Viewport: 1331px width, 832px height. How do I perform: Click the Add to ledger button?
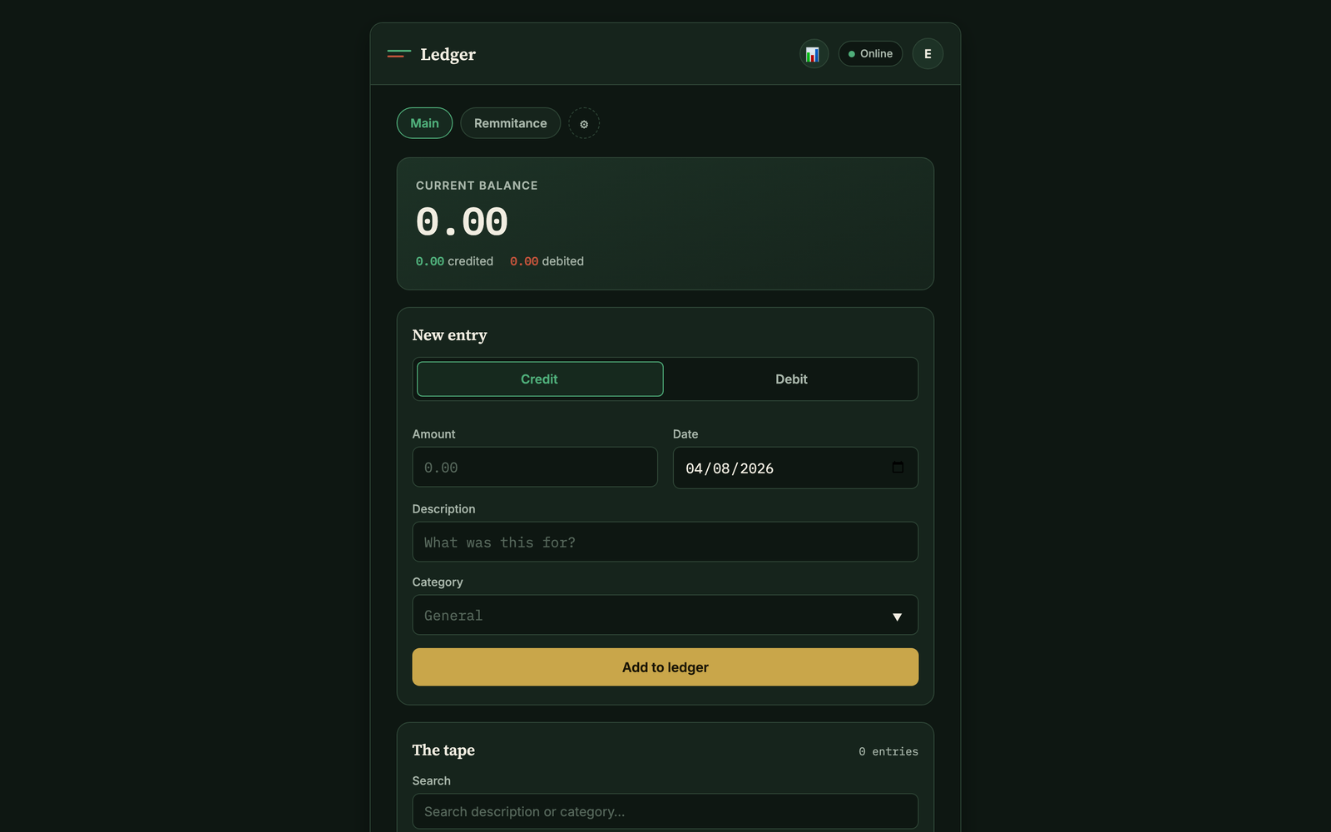665,667
